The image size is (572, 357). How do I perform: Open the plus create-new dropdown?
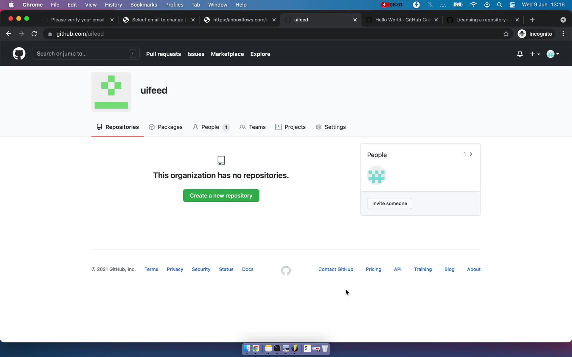point(535,54)
